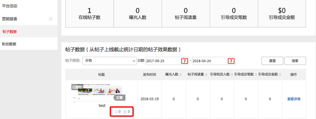Sort by 引导成交笔数 column arrows

click(256, 75)
